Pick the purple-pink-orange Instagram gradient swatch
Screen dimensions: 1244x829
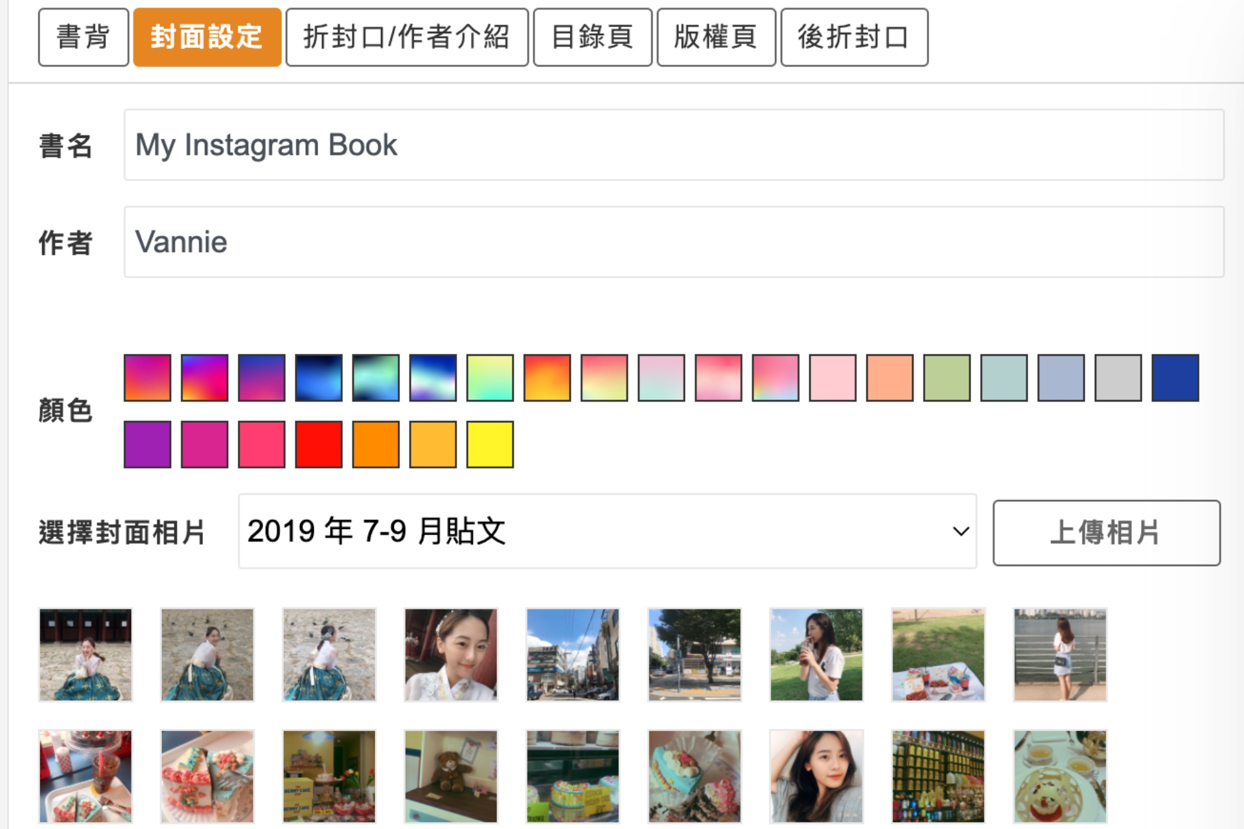(x=205, y=378)
